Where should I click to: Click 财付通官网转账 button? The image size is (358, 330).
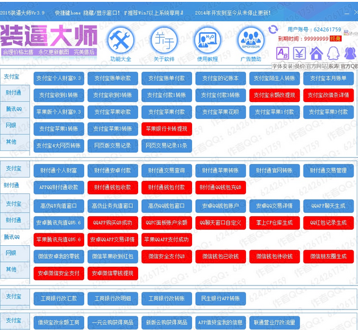pyautogui.click(x=274, y=170)
